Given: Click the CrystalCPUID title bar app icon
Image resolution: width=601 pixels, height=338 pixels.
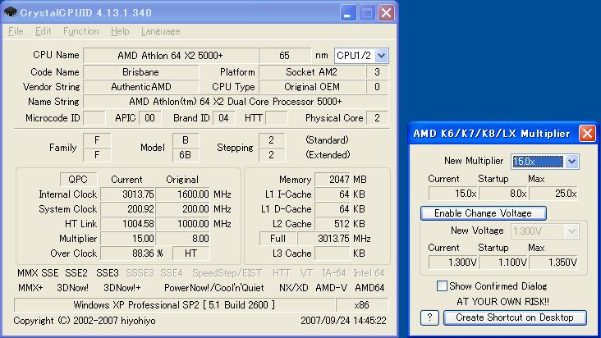Looking at the screenshot, I should tap(10, 12).
